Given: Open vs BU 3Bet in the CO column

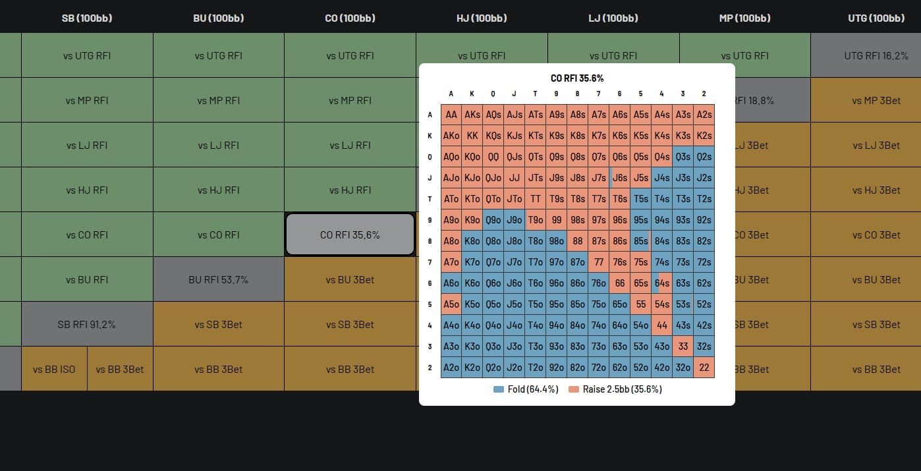Looking at the screenshot, I should (x=350, y=279).
